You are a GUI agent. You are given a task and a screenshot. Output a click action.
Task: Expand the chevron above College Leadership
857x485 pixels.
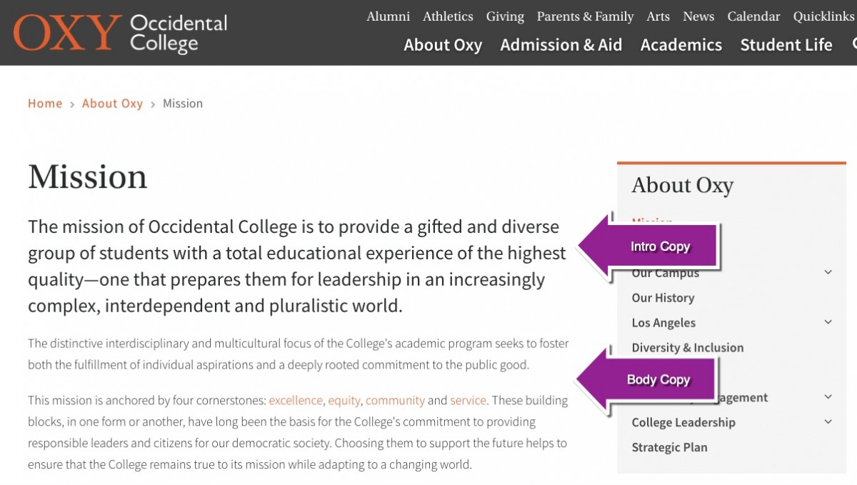coord(828,397)
